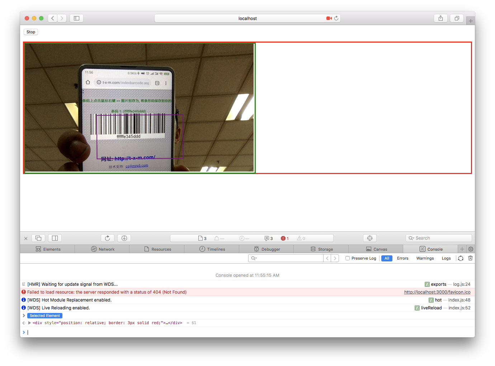Enable the Preserve Log checkbox
The height and width of the screenshot is (366, 495).
(x=347, y=258)
